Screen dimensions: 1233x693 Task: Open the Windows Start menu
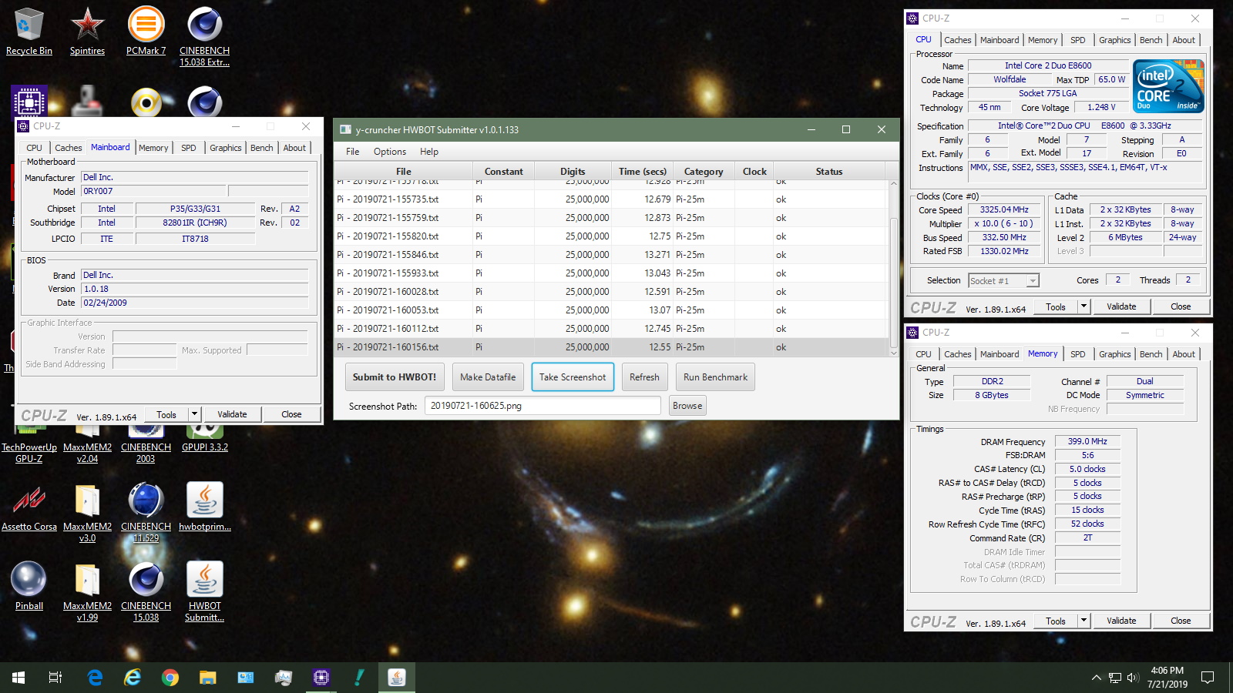click(x=18, y=678)
